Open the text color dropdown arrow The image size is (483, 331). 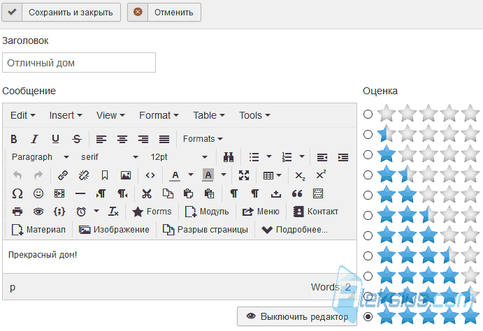pos(191,175)
